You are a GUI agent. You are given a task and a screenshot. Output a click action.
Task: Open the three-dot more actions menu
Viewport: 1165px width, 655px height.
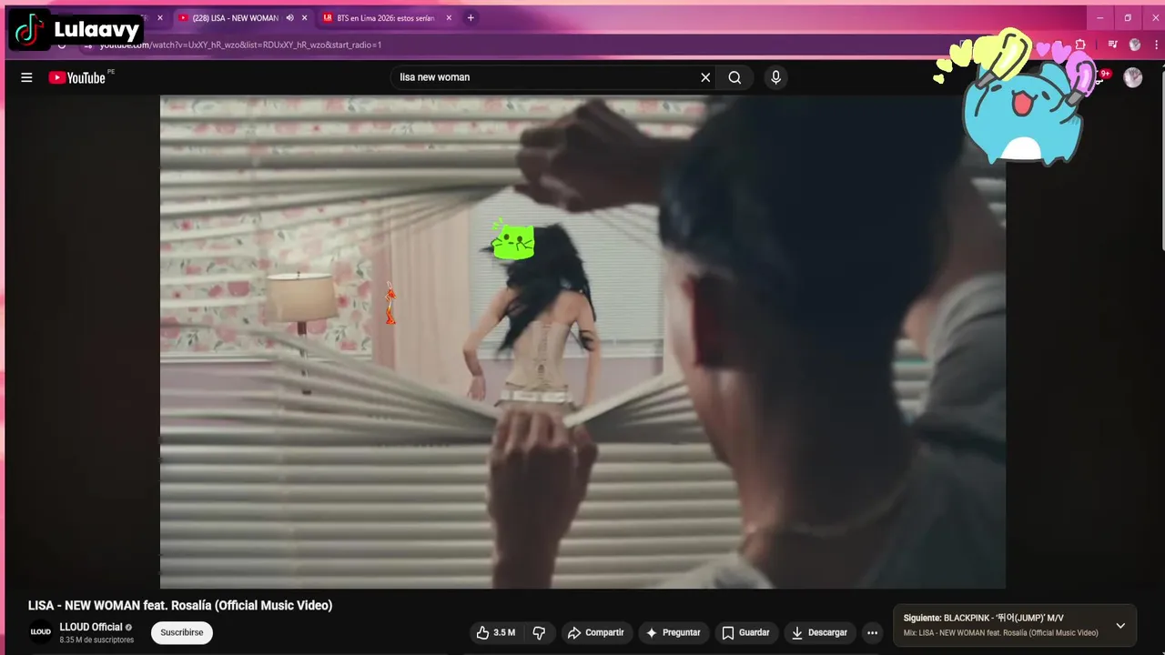872,632
